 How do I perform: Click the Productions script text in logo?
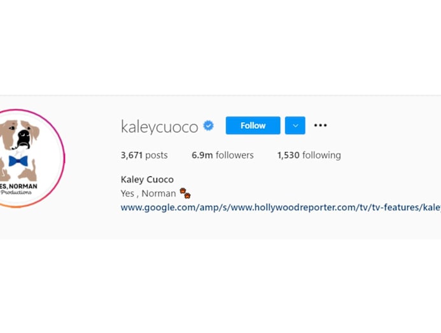[16, 192]
